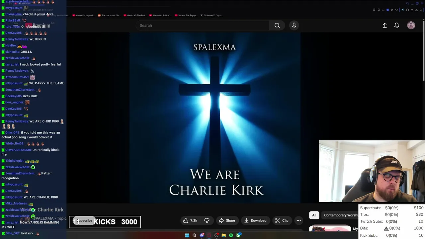Open Spotify from taskbar
425x239 pixels.
click(x=231, y=235)
